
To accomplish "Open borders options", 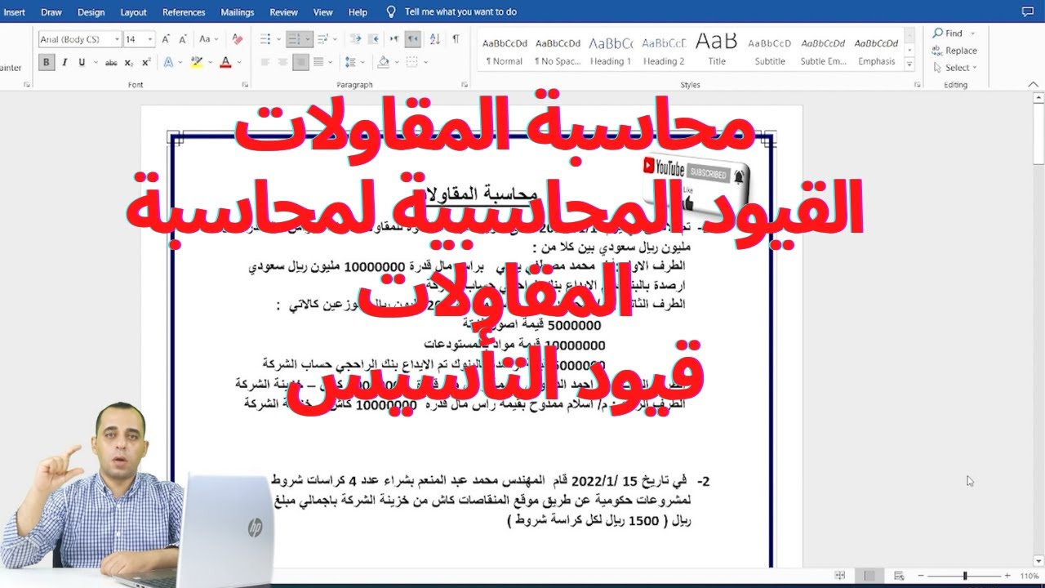I will coord(412,62).
